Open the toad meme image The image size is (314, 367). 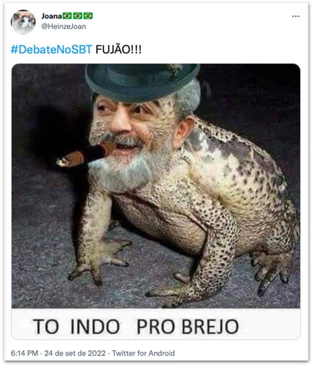[156, 201]
